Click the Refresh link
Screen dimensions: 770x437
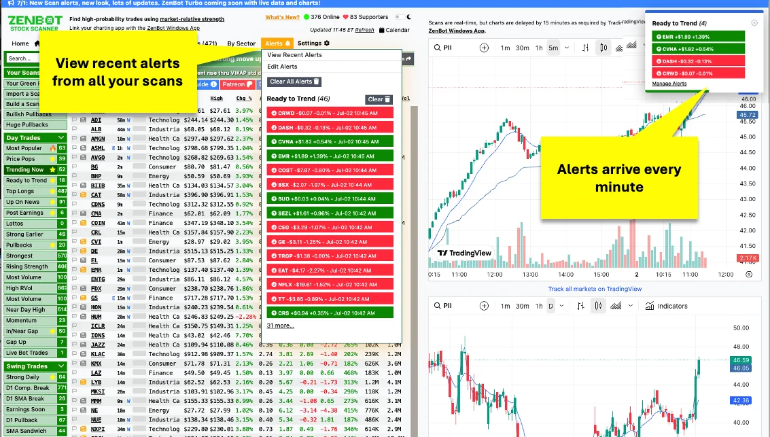364,30
